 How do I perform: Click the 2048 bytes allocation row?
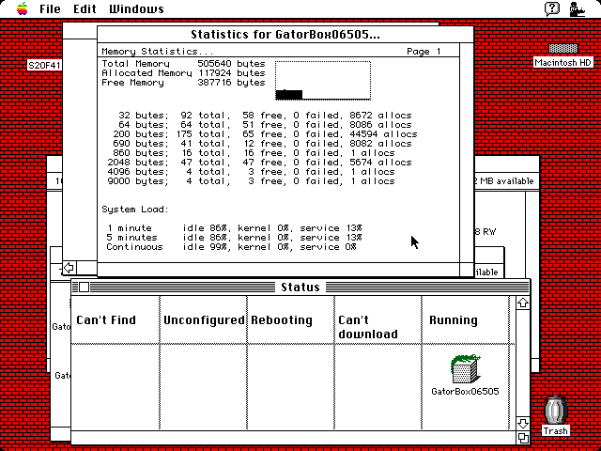(259, 163)
